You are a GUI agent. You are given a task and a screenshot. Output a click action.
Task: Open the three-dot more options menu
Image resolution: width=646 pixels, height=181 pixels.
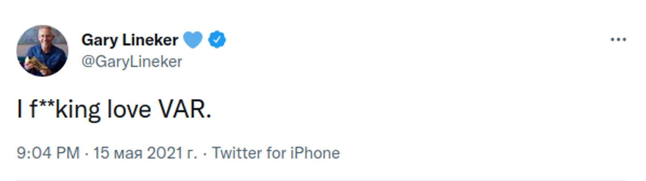click(618, 40)
